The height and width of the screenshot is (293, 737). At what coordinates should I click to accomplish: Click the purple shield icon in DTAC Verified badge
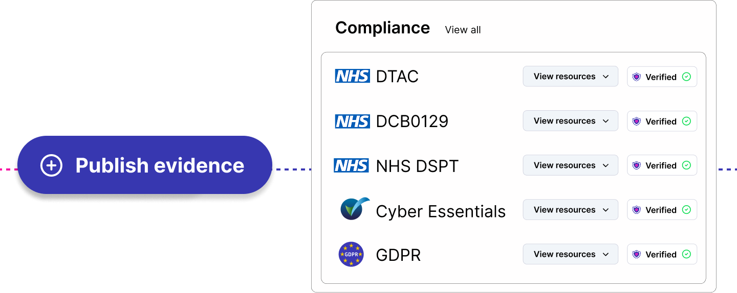(637, 77)
